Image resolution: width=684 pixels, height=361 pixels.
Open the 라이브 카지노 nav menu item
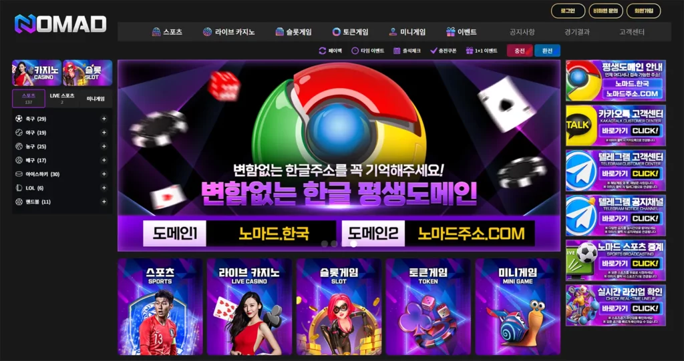point(229,32)
